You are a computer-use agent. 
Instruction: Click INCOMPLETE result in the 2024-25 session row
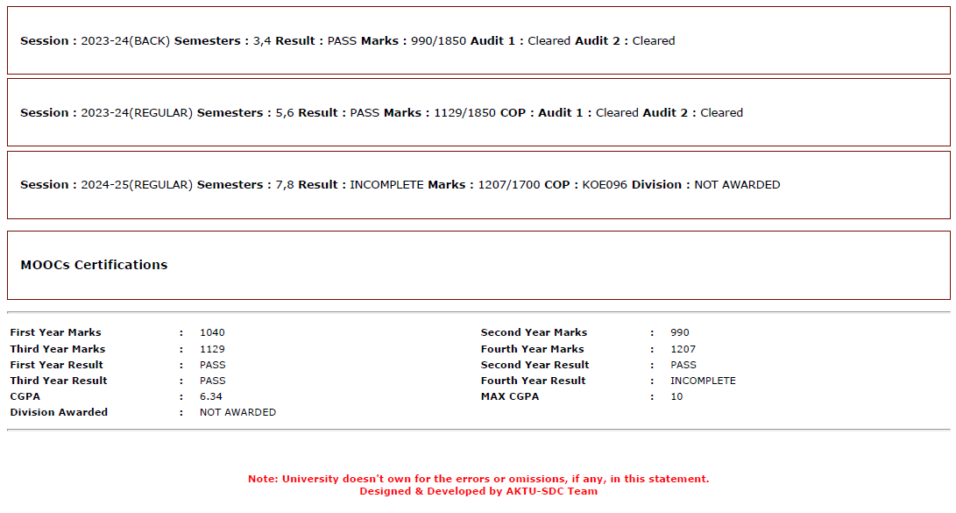tap(386, 185)
